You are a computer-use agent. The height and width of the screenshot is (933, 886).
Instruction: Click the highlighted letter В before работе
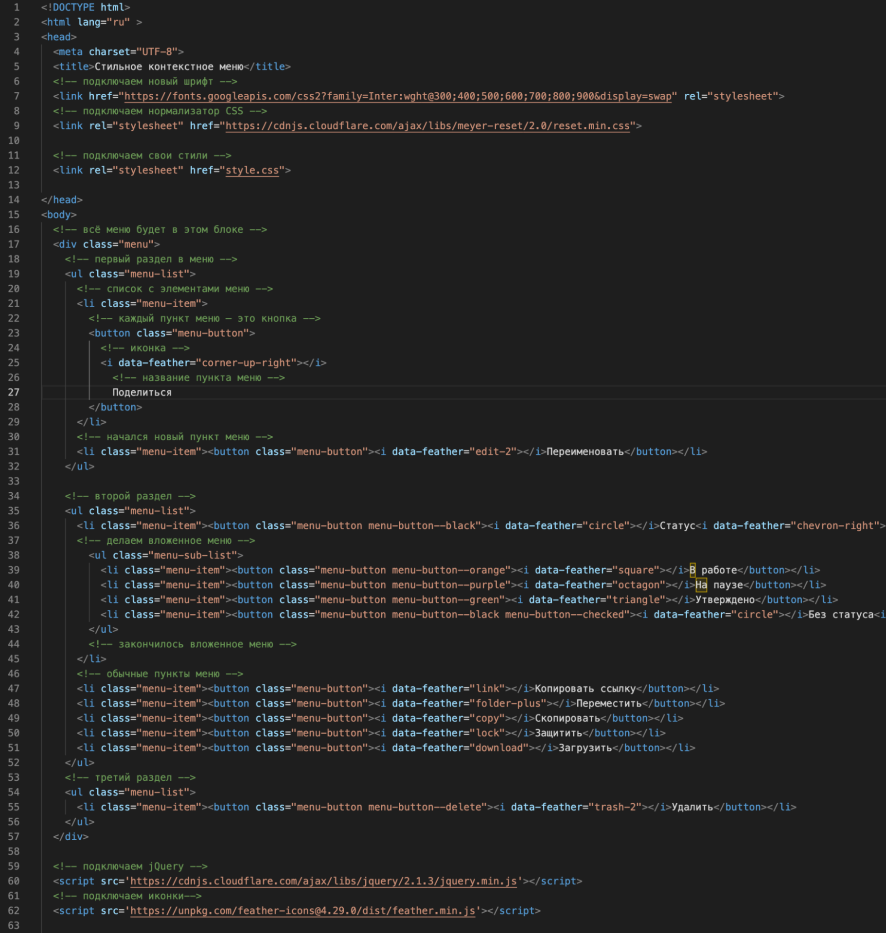pos(692,570)
